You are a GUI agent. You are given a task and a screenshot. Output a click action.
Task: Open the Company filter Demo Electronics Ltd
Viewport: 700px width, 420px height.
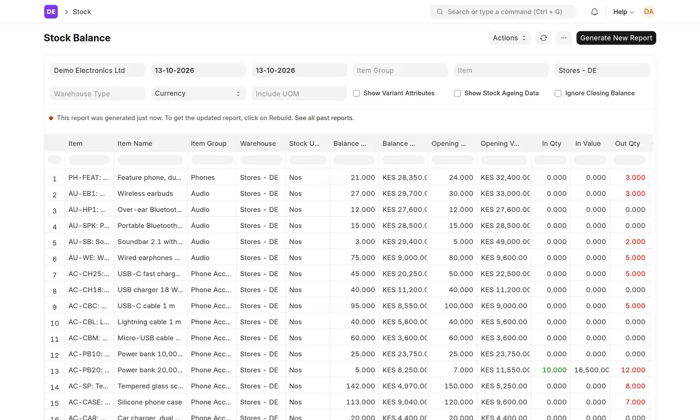click(x=97, y=70)
